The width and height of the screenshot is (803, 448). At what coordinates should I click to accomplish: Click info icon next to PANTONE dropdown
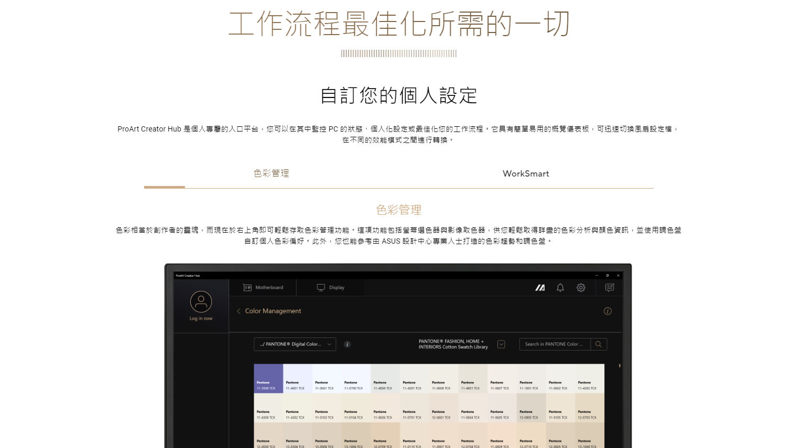[347, 344]
